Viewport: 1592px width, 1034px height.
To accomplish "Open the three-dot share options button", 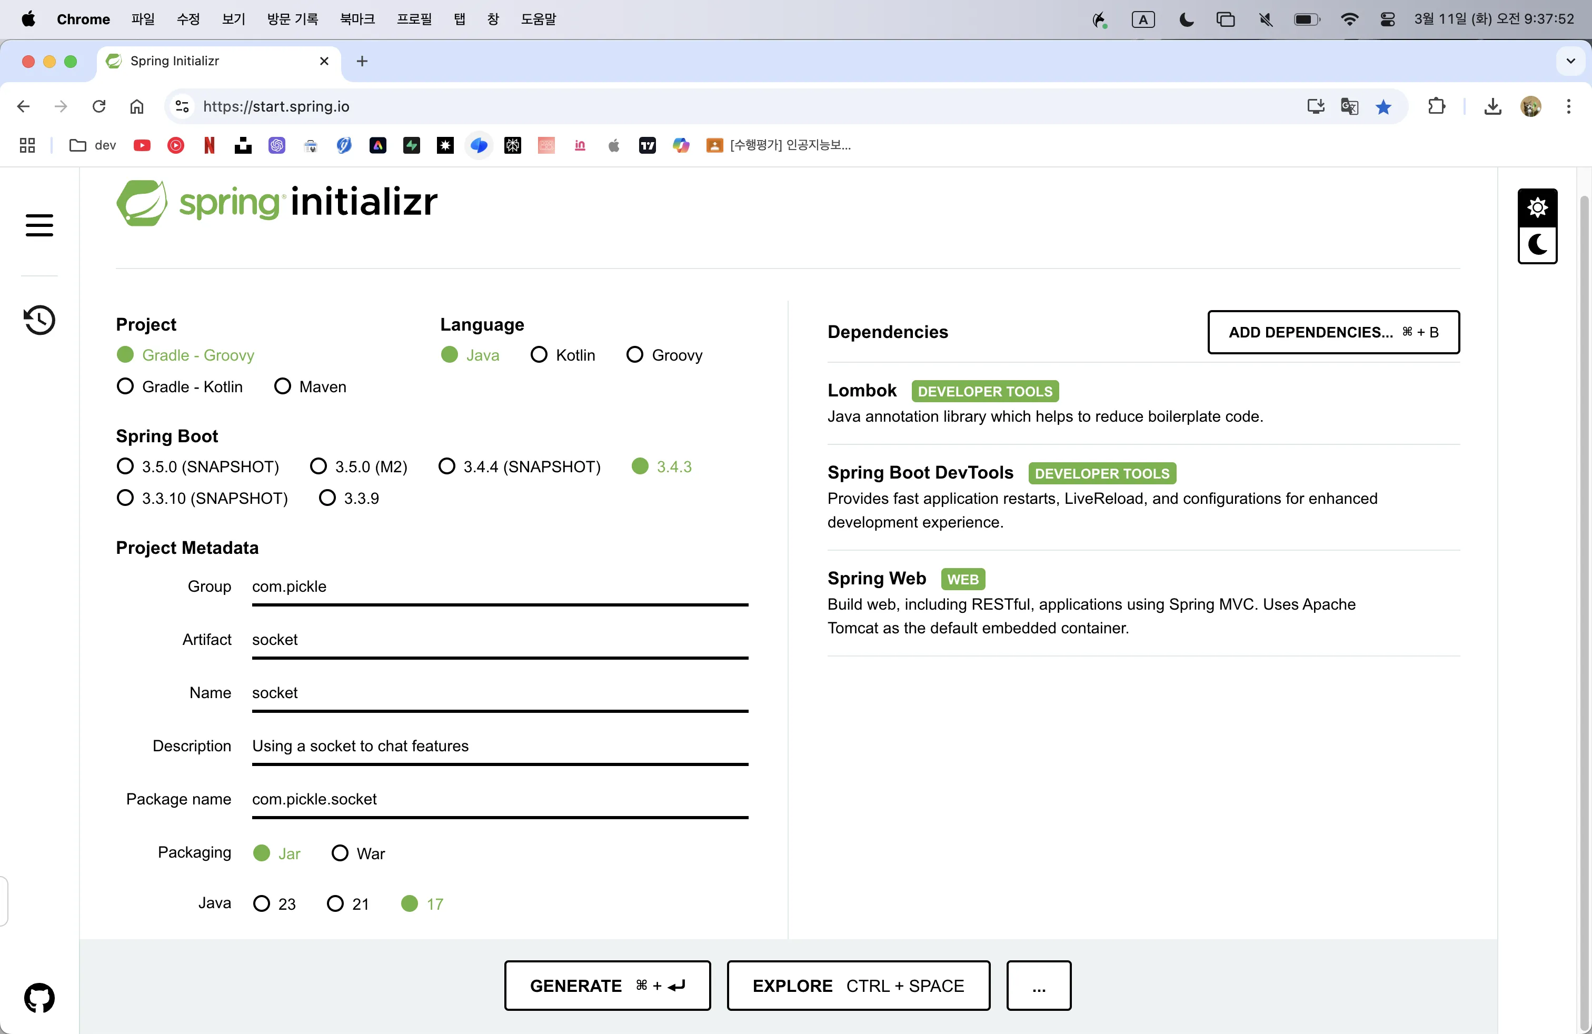I will click(1038, 985).
